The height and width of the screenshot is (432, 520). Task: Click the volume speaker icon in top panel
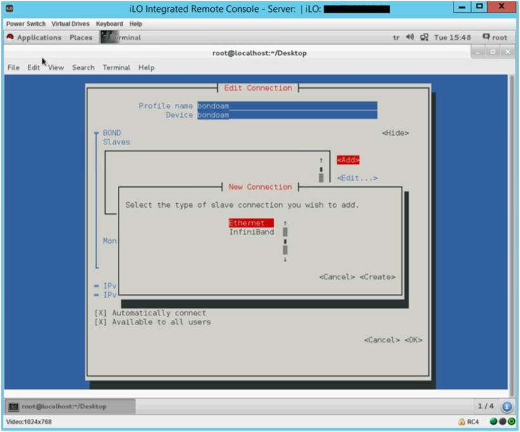click(x=410, y=37)
